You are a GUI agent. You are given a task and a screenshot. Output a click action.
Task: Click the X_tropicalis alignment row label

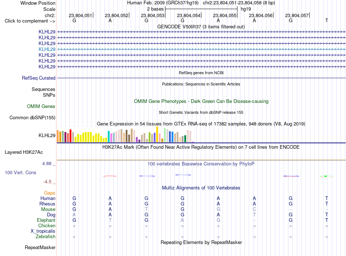pos(43,231)
